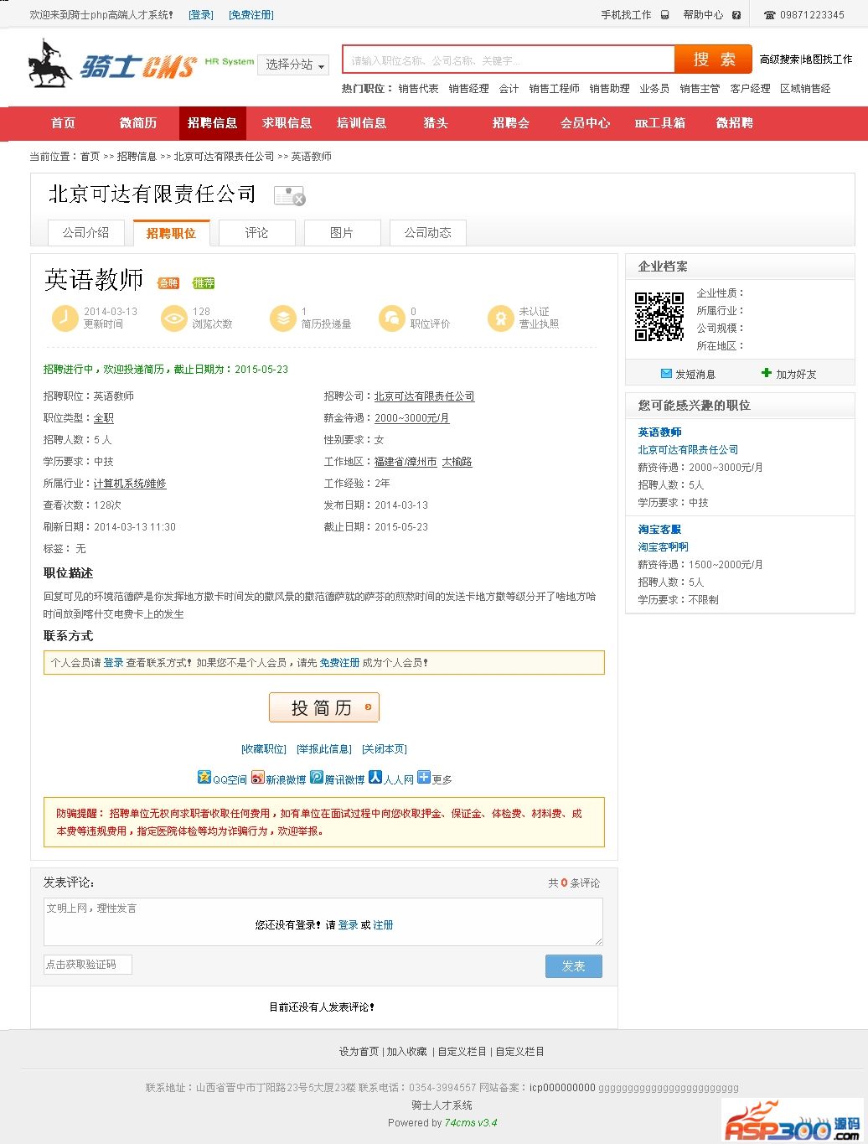Click the comment text area

coord(323,922)
